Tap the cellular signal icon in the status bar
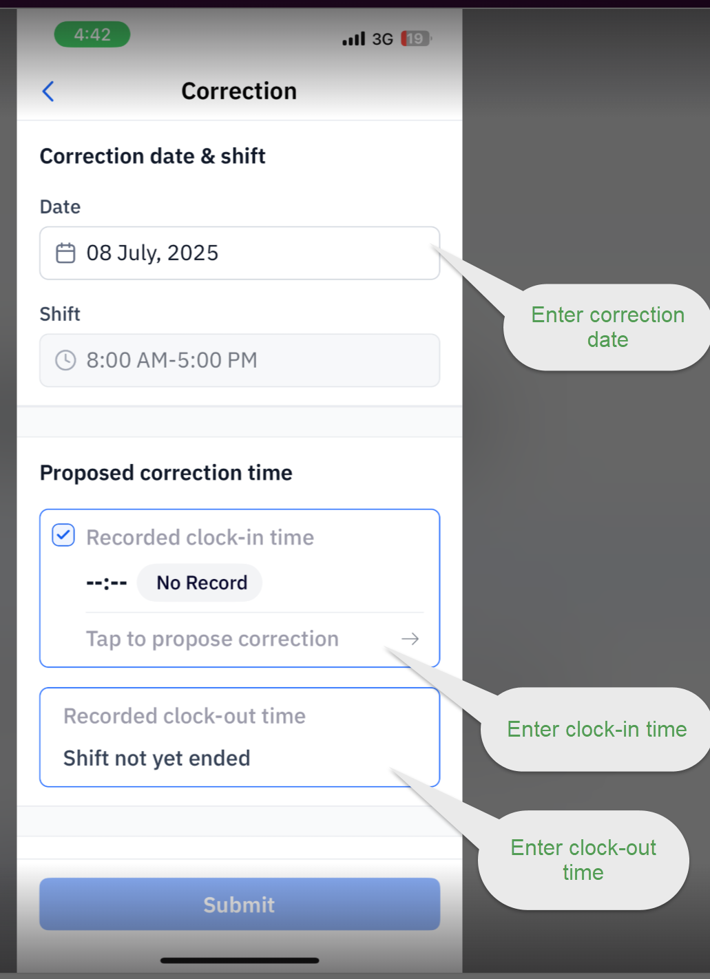This screenshot has height=979, width=710. pyautogui.click(x=353, y=39)
